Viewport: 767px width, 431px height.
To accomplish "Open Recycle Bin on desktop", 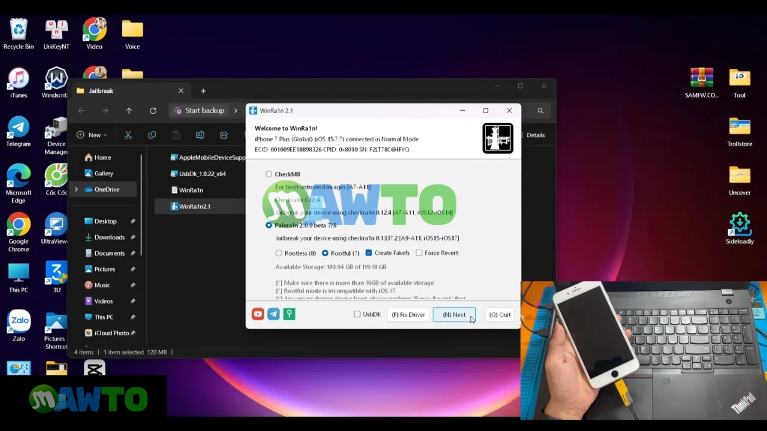I will coord(19,34).
